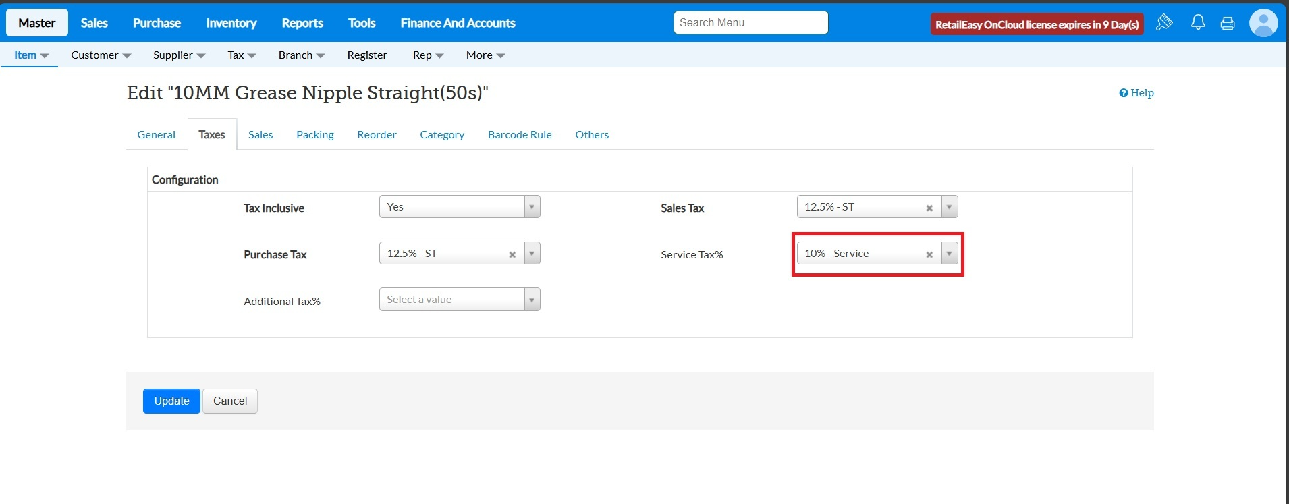Image resolution: width=1289 pixels, height=504 pixels.
Task: Clear the Purchase Tax value
Action: click(x=512, y=254)
